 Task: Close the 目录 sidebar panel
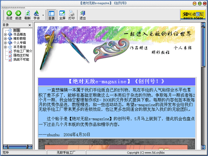(30, 25)
